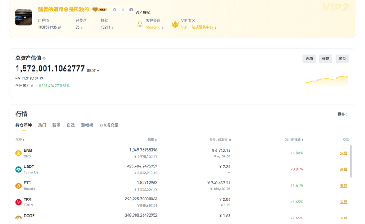Sort by 数量 column
The width and height of the screenshot is (365, 224).
(152, 140)
